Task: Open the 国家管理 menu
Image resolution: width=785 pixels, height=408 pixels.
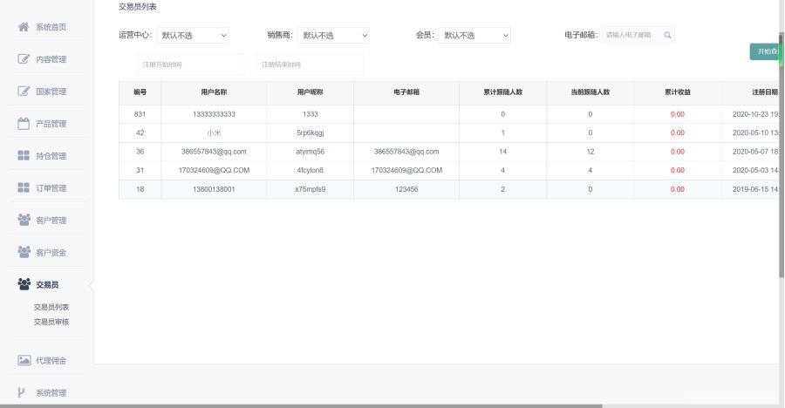Action: (x=51, y=92)
